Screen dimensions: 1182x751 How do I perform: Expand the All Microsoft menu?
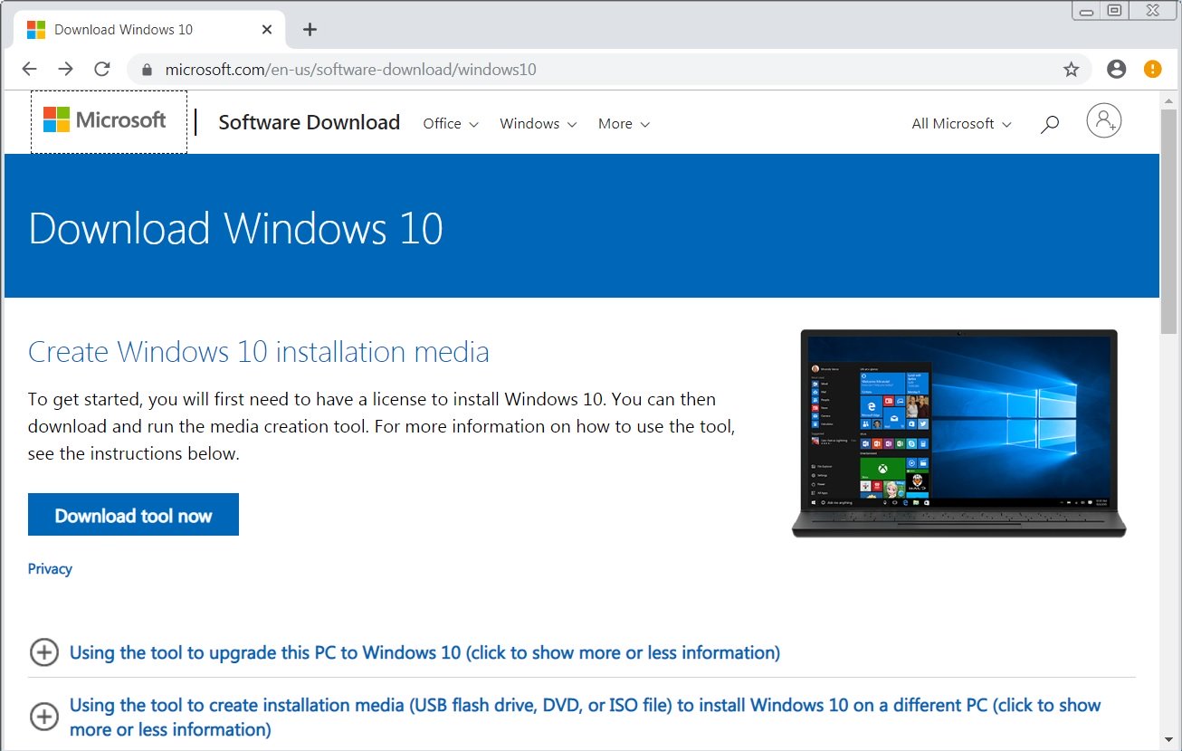pos(962,124)
